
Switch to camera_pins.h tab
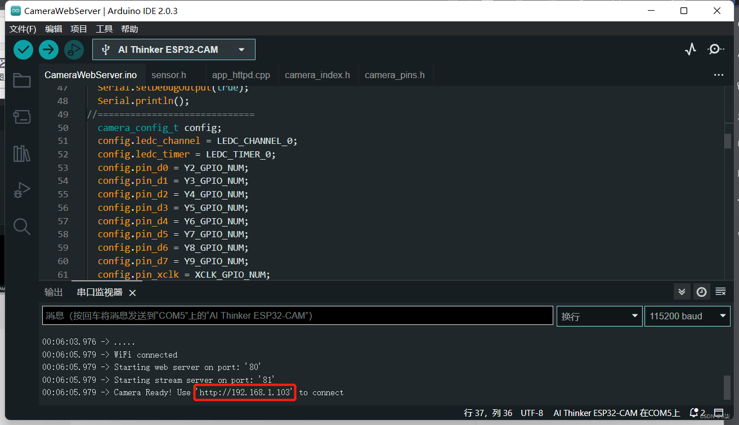pos(395,75)
